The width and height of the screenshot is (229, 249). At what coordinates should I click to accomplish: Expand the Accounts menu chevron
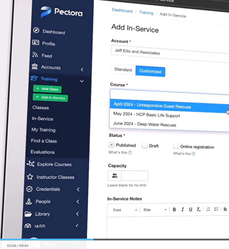pos(82,69)
